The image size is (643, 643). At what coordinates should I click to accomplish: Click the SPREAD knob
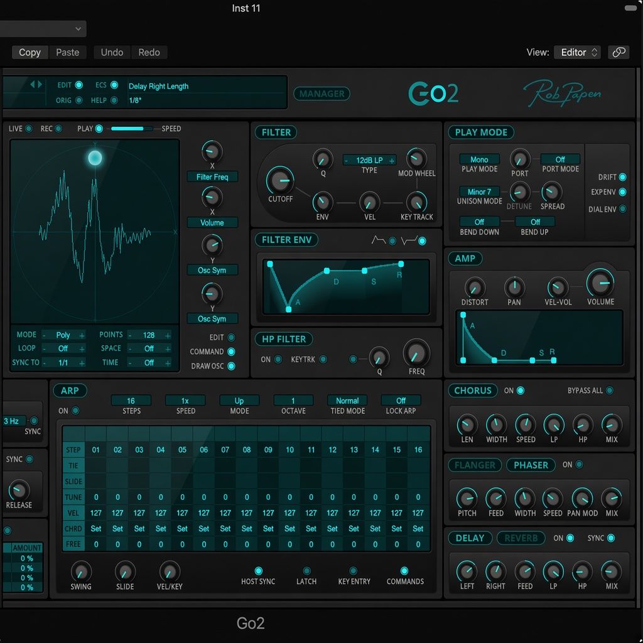551,192
